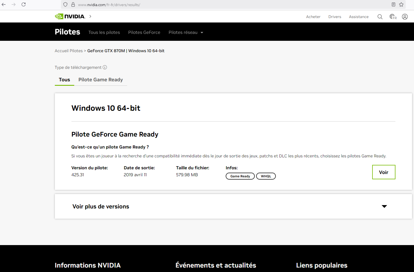Click the NVIDIA logo
The image size is (414, 272).
tap(70, 16)
